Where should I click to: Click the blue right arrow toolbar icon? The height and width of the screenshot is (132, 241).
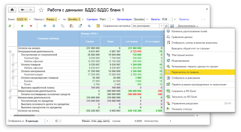(x=45, y=26)
